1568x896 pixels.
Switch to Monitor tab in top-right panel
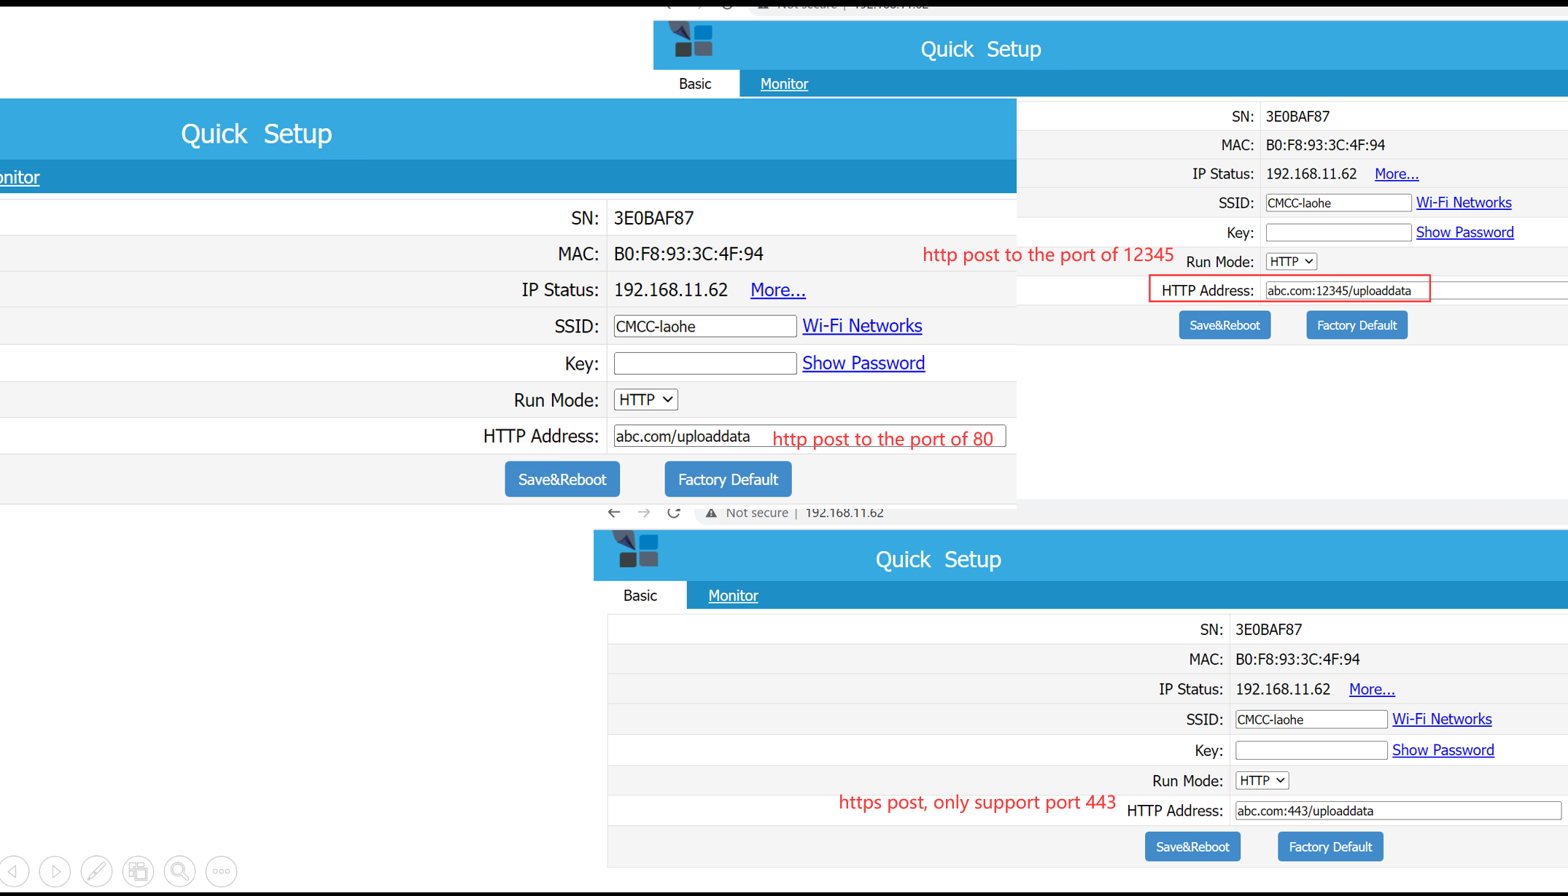click(x=784, y=84)
